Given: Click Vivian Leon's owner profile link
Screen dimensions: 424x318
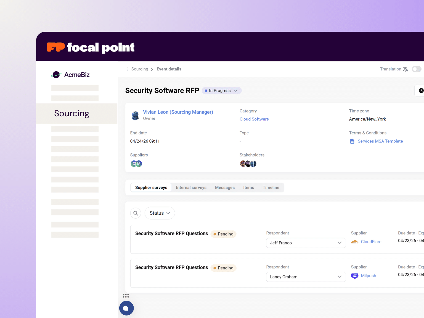Looking at the screenshot, I should [x=178, y=112].
